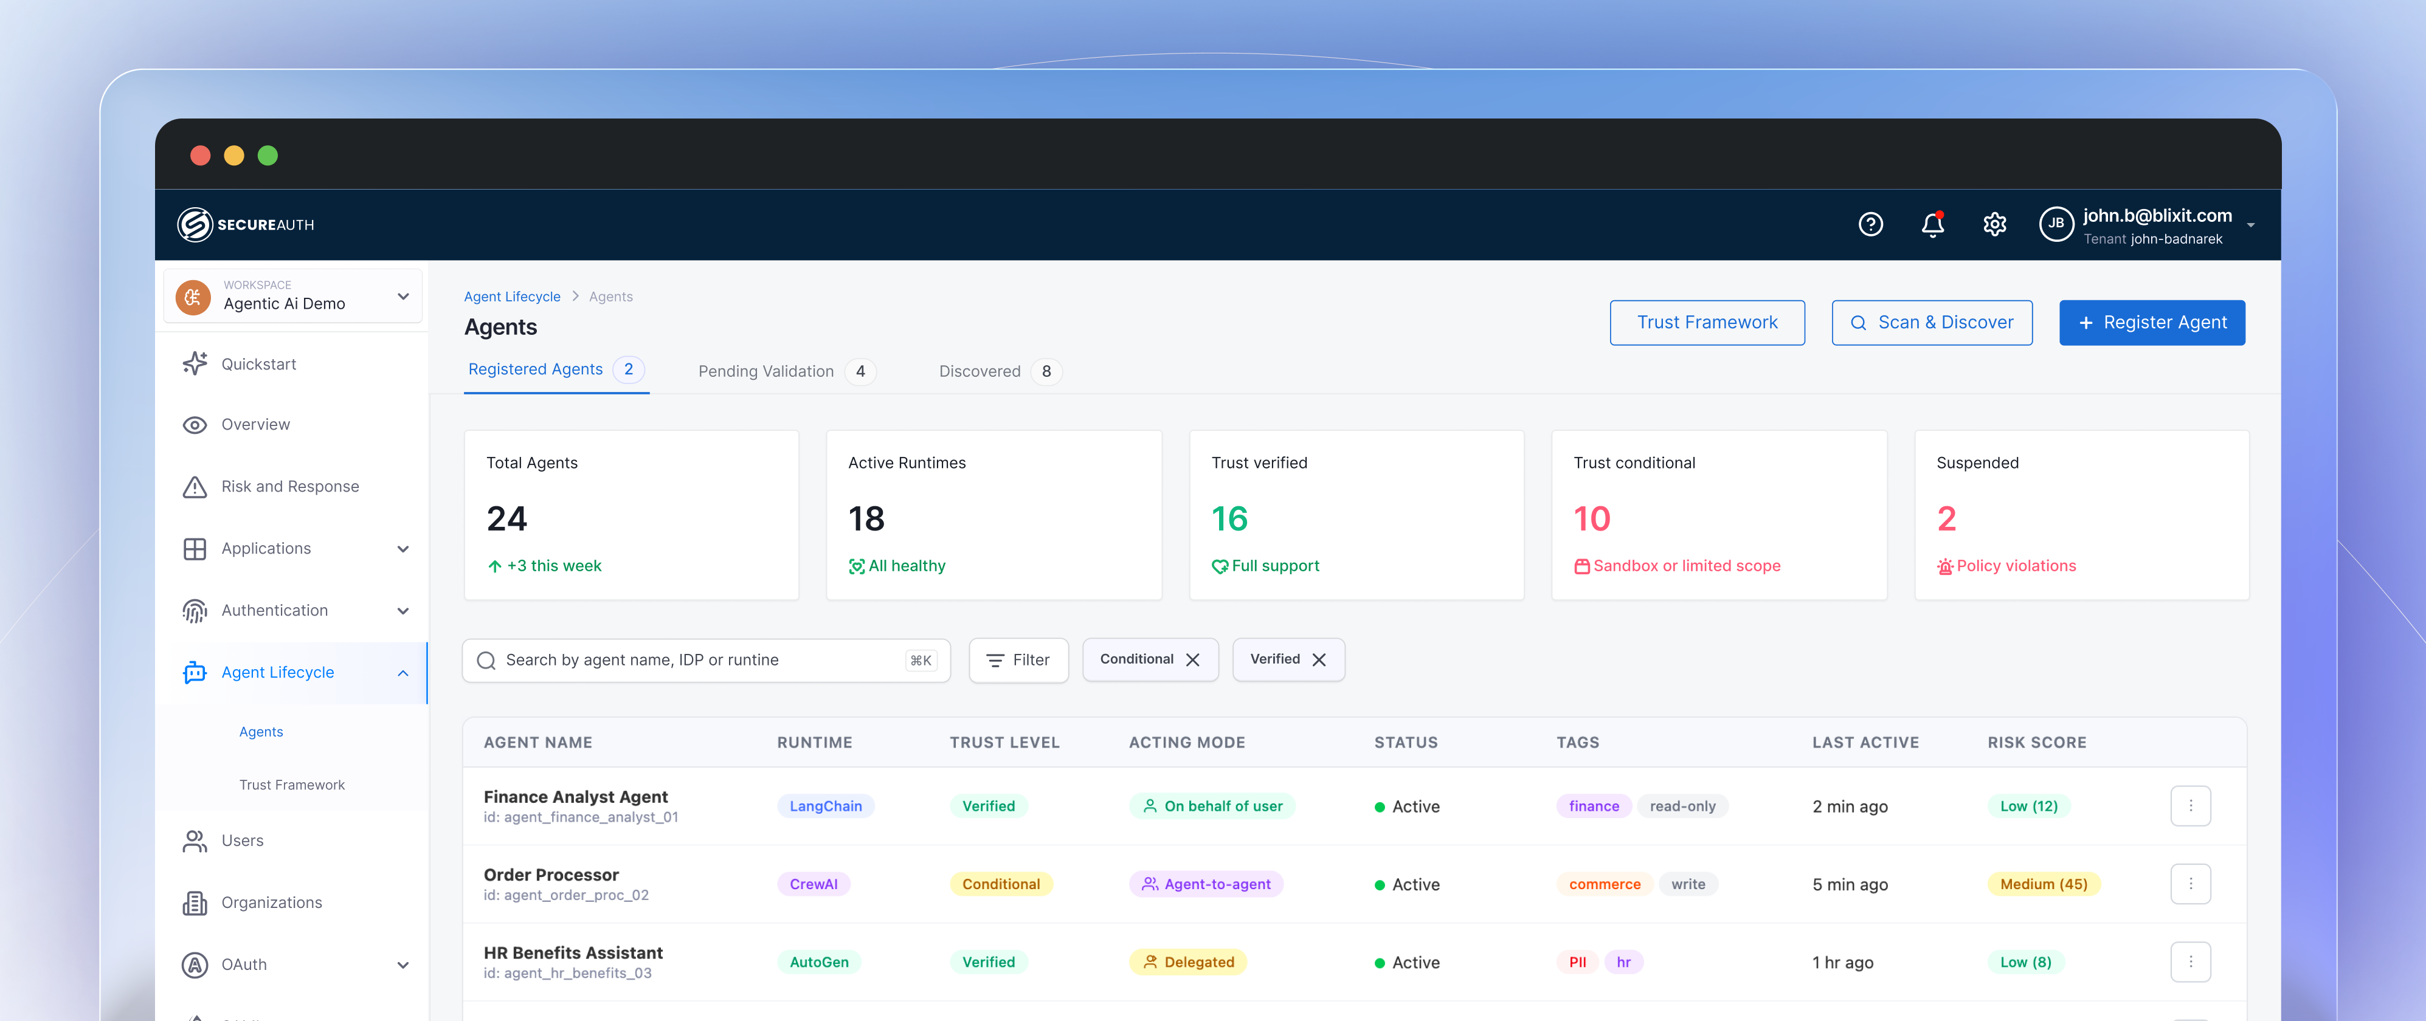Click the Risk and Response warning icon
The image size is (2426, 1021).
(194, 486)
